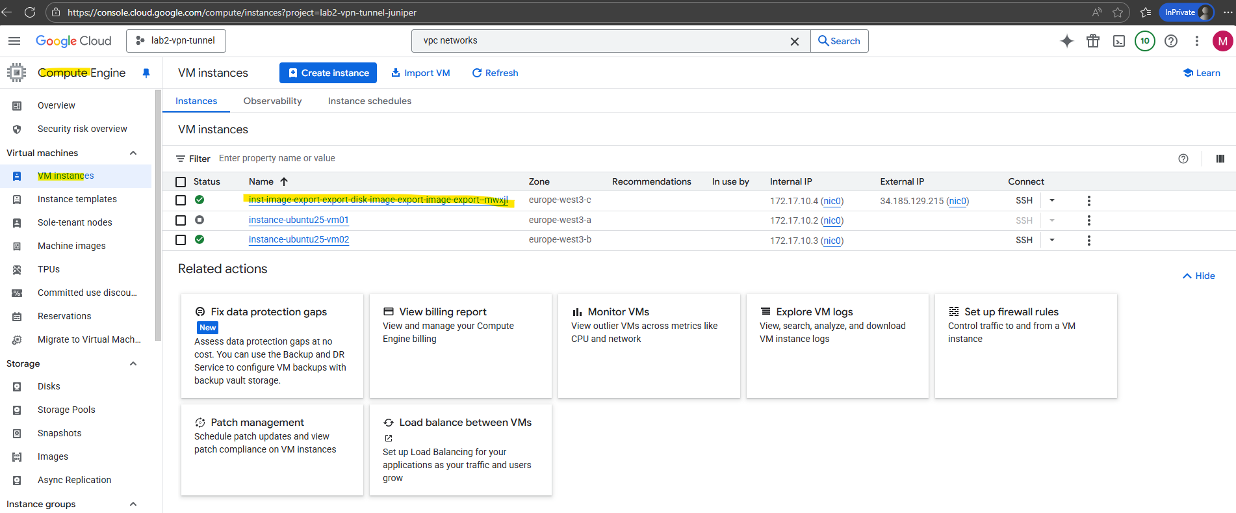Open the Patch management card

pos(272,450)
